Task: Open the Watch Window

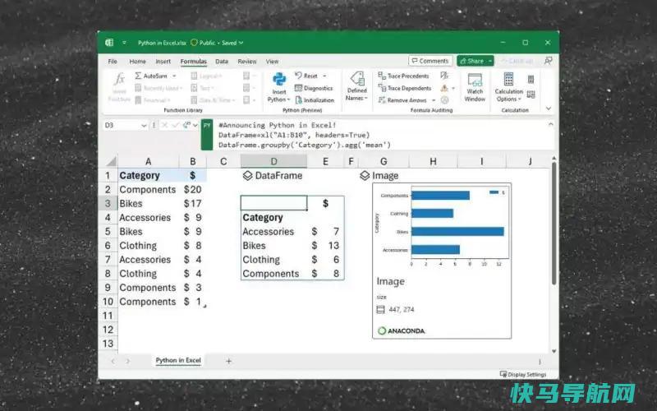Action: [475, 87]
